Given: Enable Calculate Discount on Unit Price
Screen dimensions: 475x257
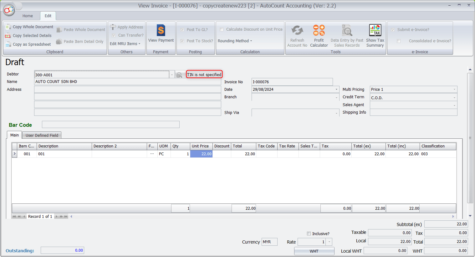Looking at the screenshot, I should click(222, 29).
